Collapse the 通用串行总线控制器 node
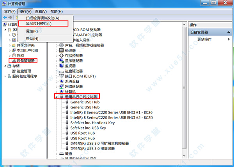Image resolution: width=234 pixels, height=167 pixels. (57, 96)
